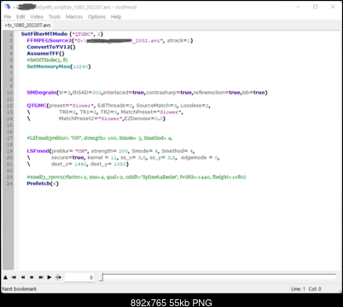Click the crosshair icon beside the play button
The width and height of the screenshot is (343, 307).
tap(58, 277)
